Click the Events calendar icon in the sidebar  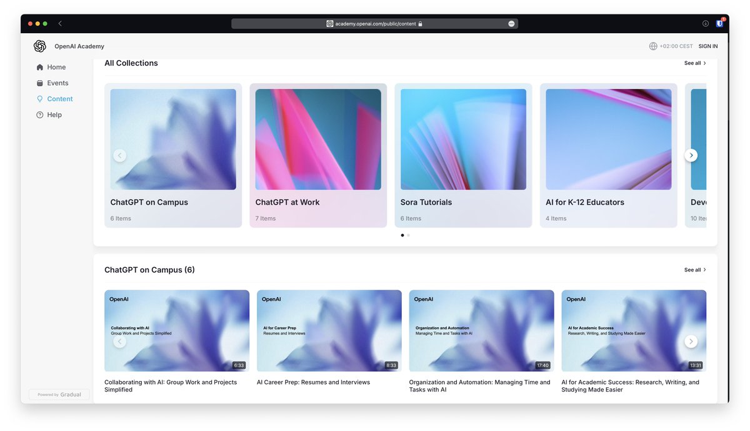click(x=40, y=83)
